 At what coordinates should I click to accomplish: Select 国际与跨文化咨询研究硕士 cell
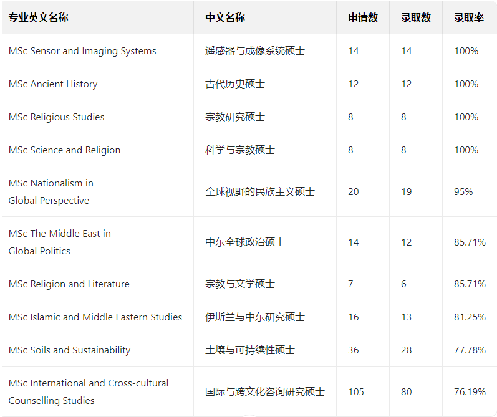265,391
